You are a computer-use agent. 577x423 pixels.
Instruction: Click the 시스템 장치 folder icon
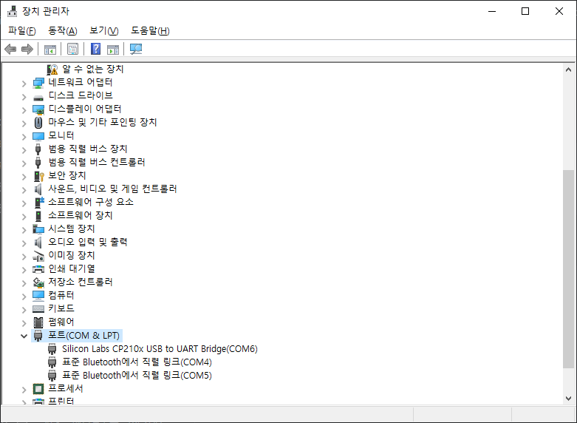coord(38,229)
